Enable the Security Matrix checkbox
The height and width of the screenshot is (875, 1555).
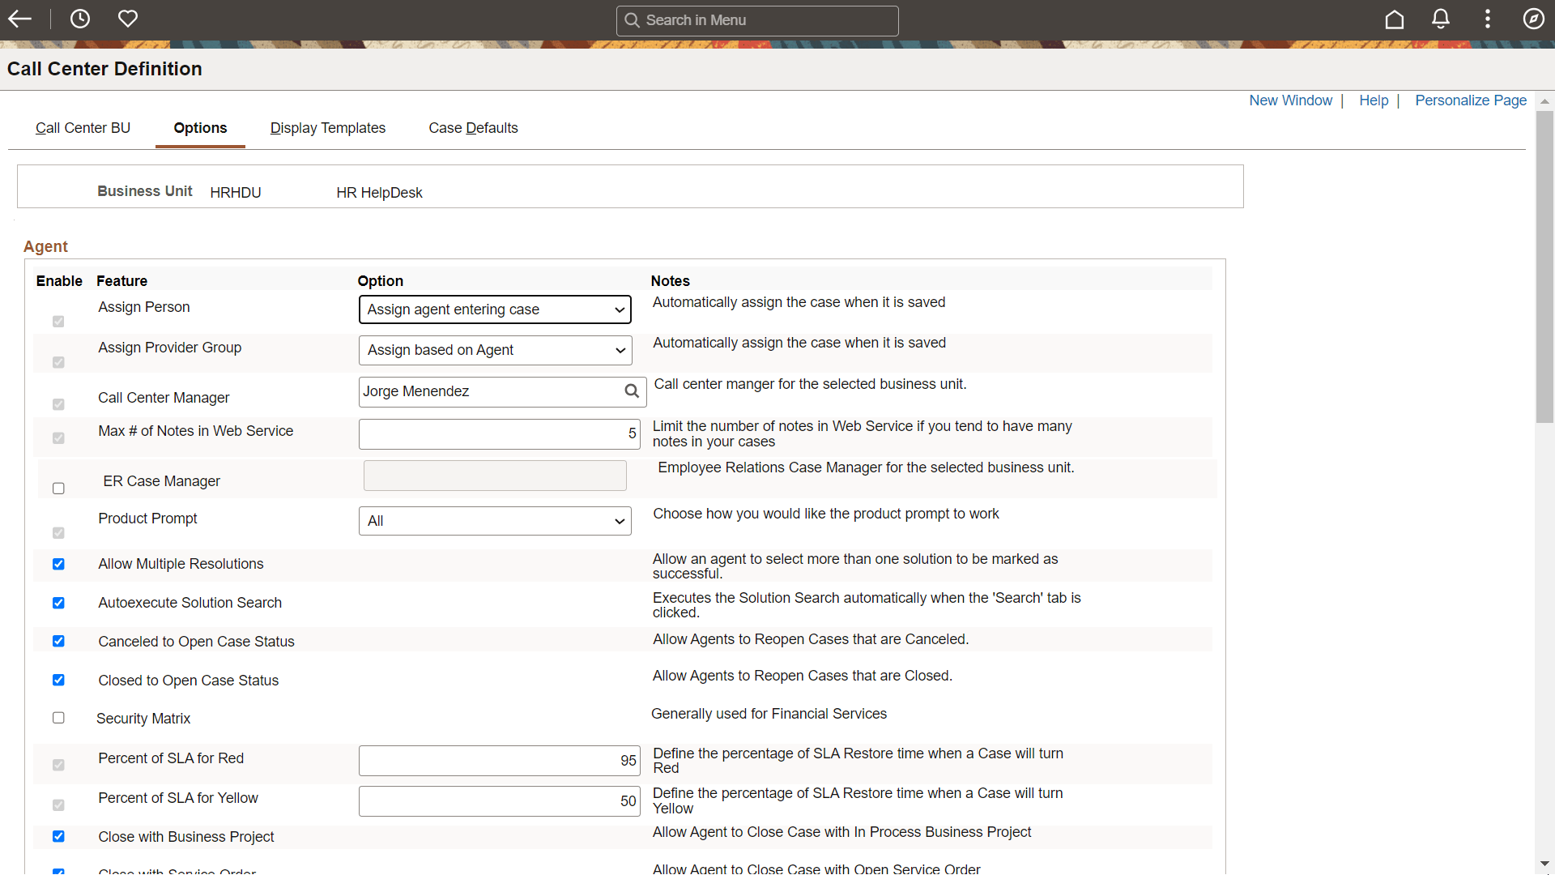click(x=58, y=718)
